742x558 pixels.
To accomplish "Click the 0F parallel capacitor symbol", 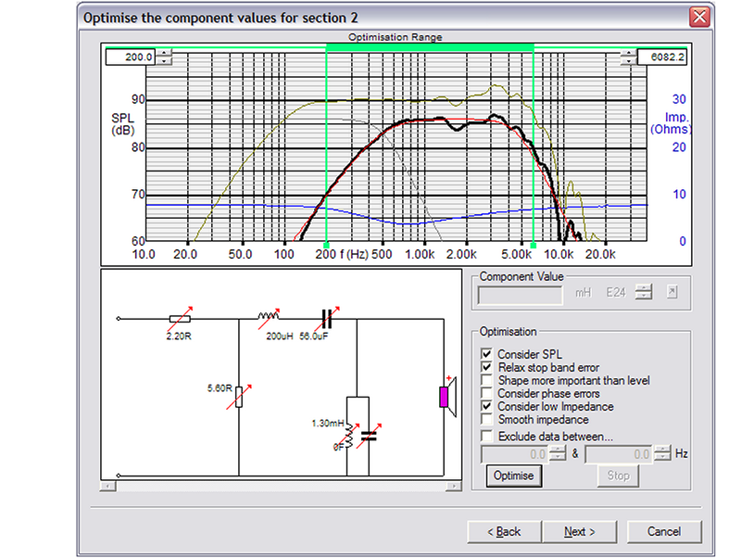I will 369,434.
